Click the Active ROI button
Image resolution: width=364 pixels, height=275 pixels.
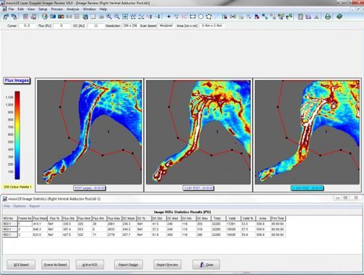tap(90, 264)
